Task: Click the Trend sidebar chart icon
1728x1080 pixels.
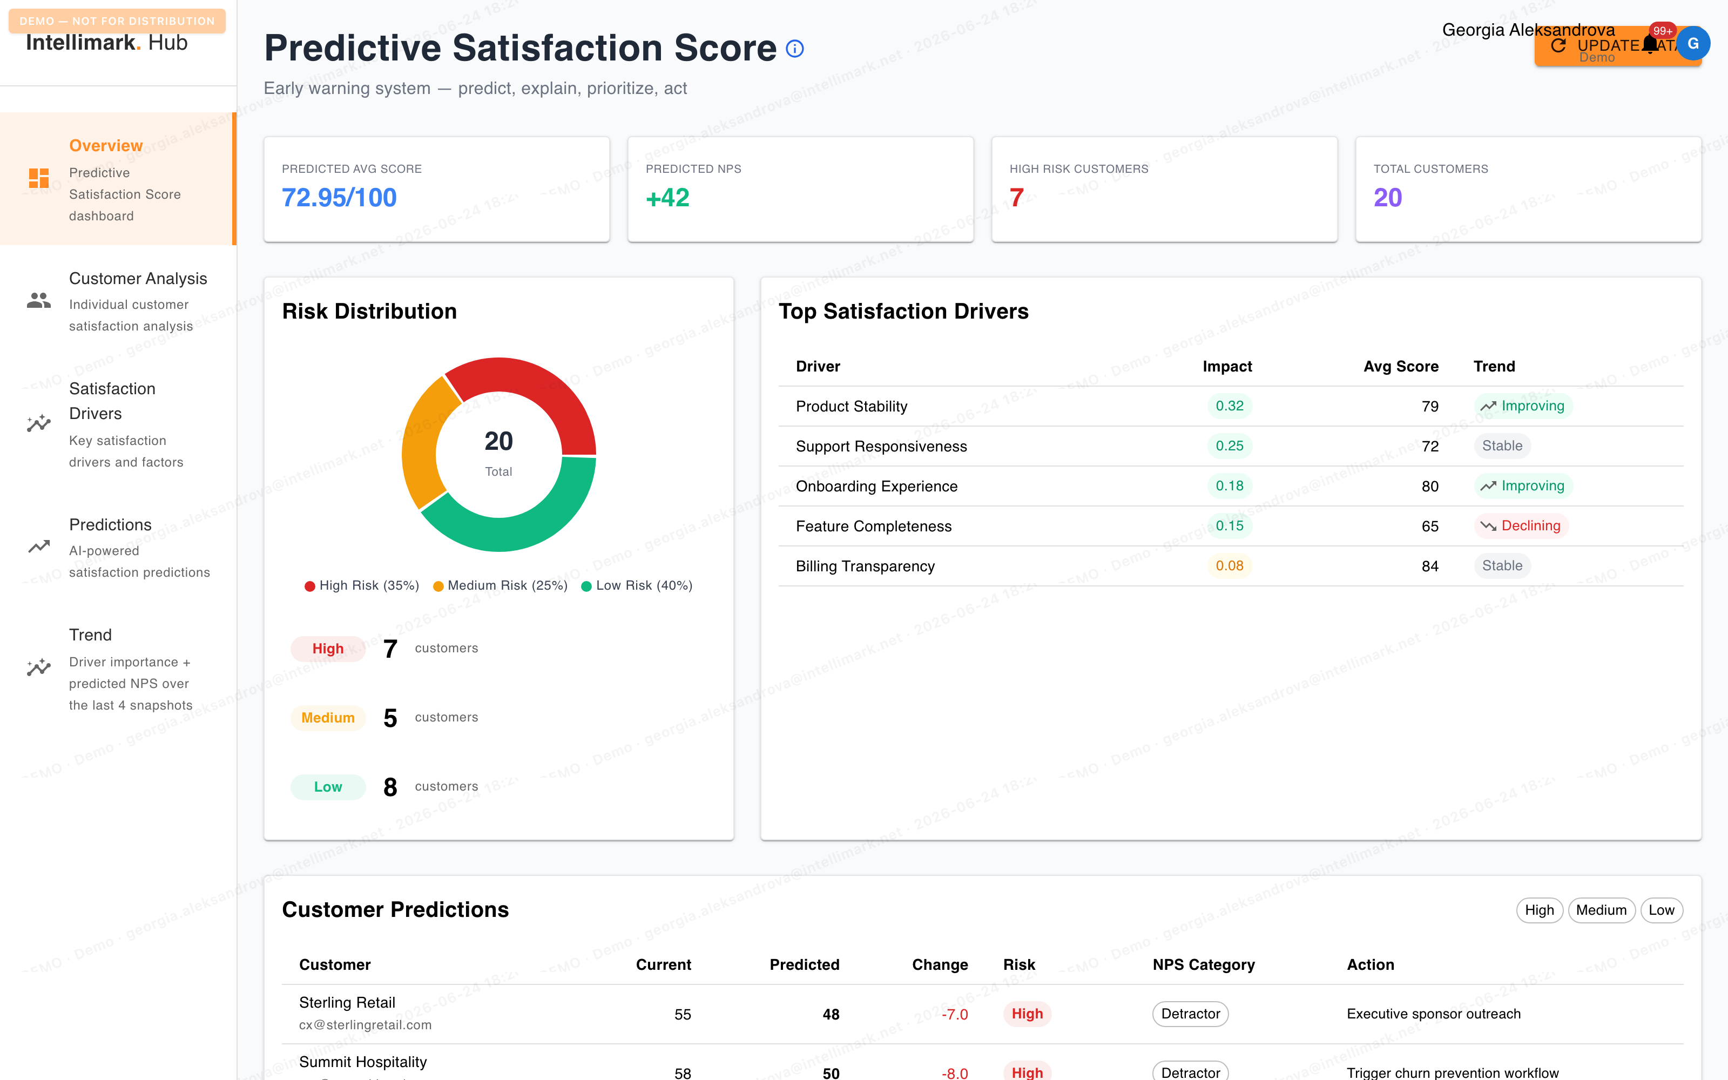Action: pos(38,668)
